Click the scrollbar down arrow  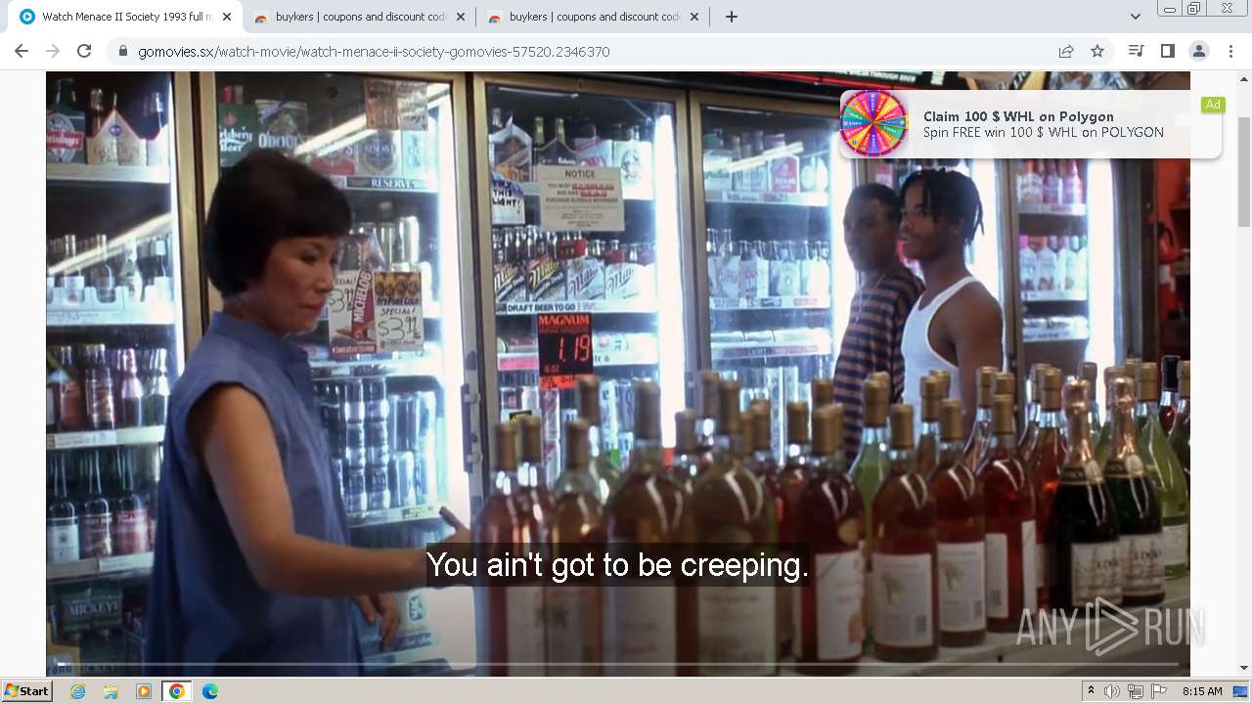pos(1244,669)
